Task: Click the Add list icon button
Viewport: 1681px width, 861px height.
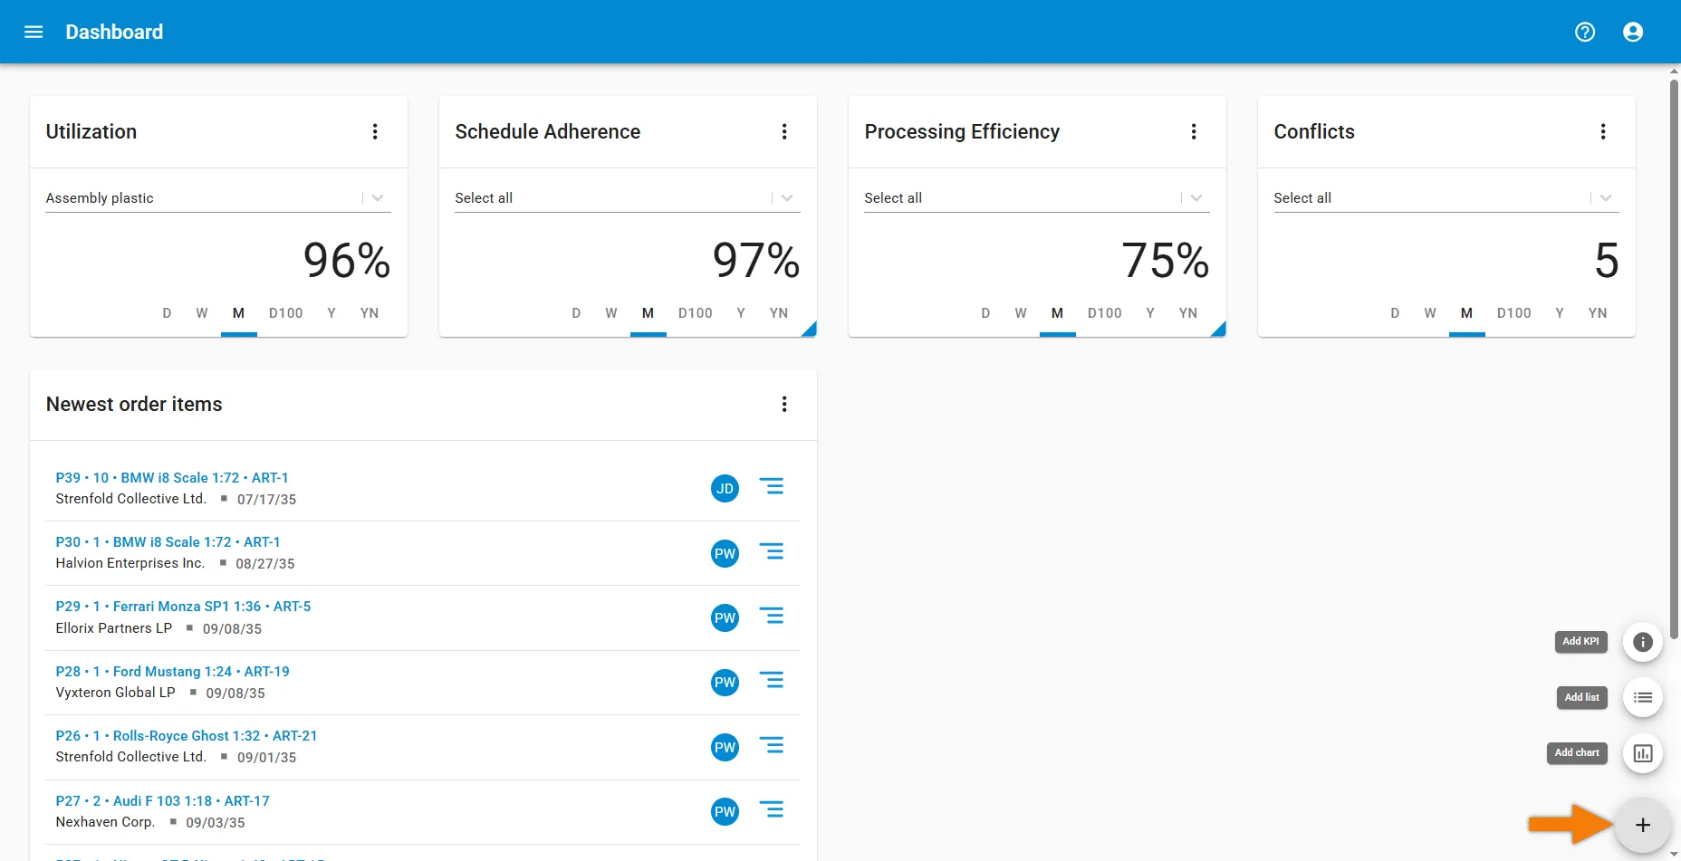Action: click(1643, 697)
